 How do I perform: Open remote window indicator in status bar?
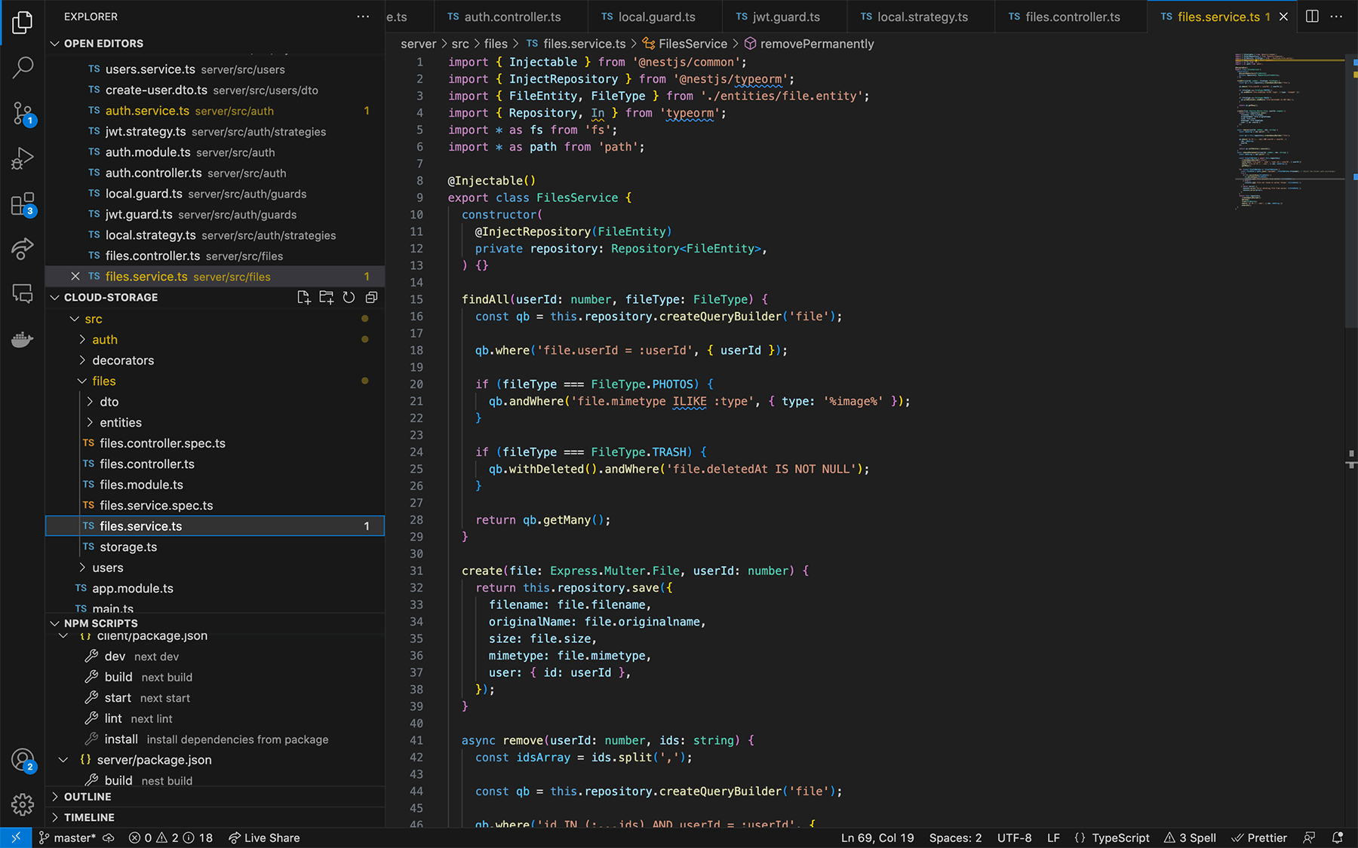click(16, 837)
